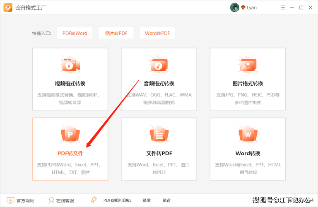
Task: Click the 支持PDF转Word、Excel、PPT description
Action: click(69, 165)
